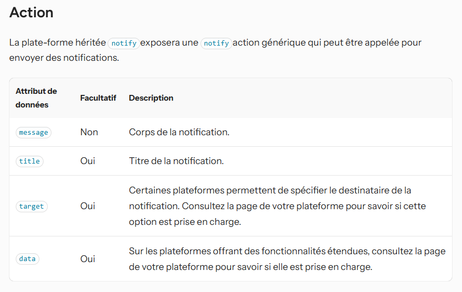The height and width of the screenshot is (292, 462).
Task: Click the Facultatif column header
Action: pyautogui.click(x=98, y=98)
